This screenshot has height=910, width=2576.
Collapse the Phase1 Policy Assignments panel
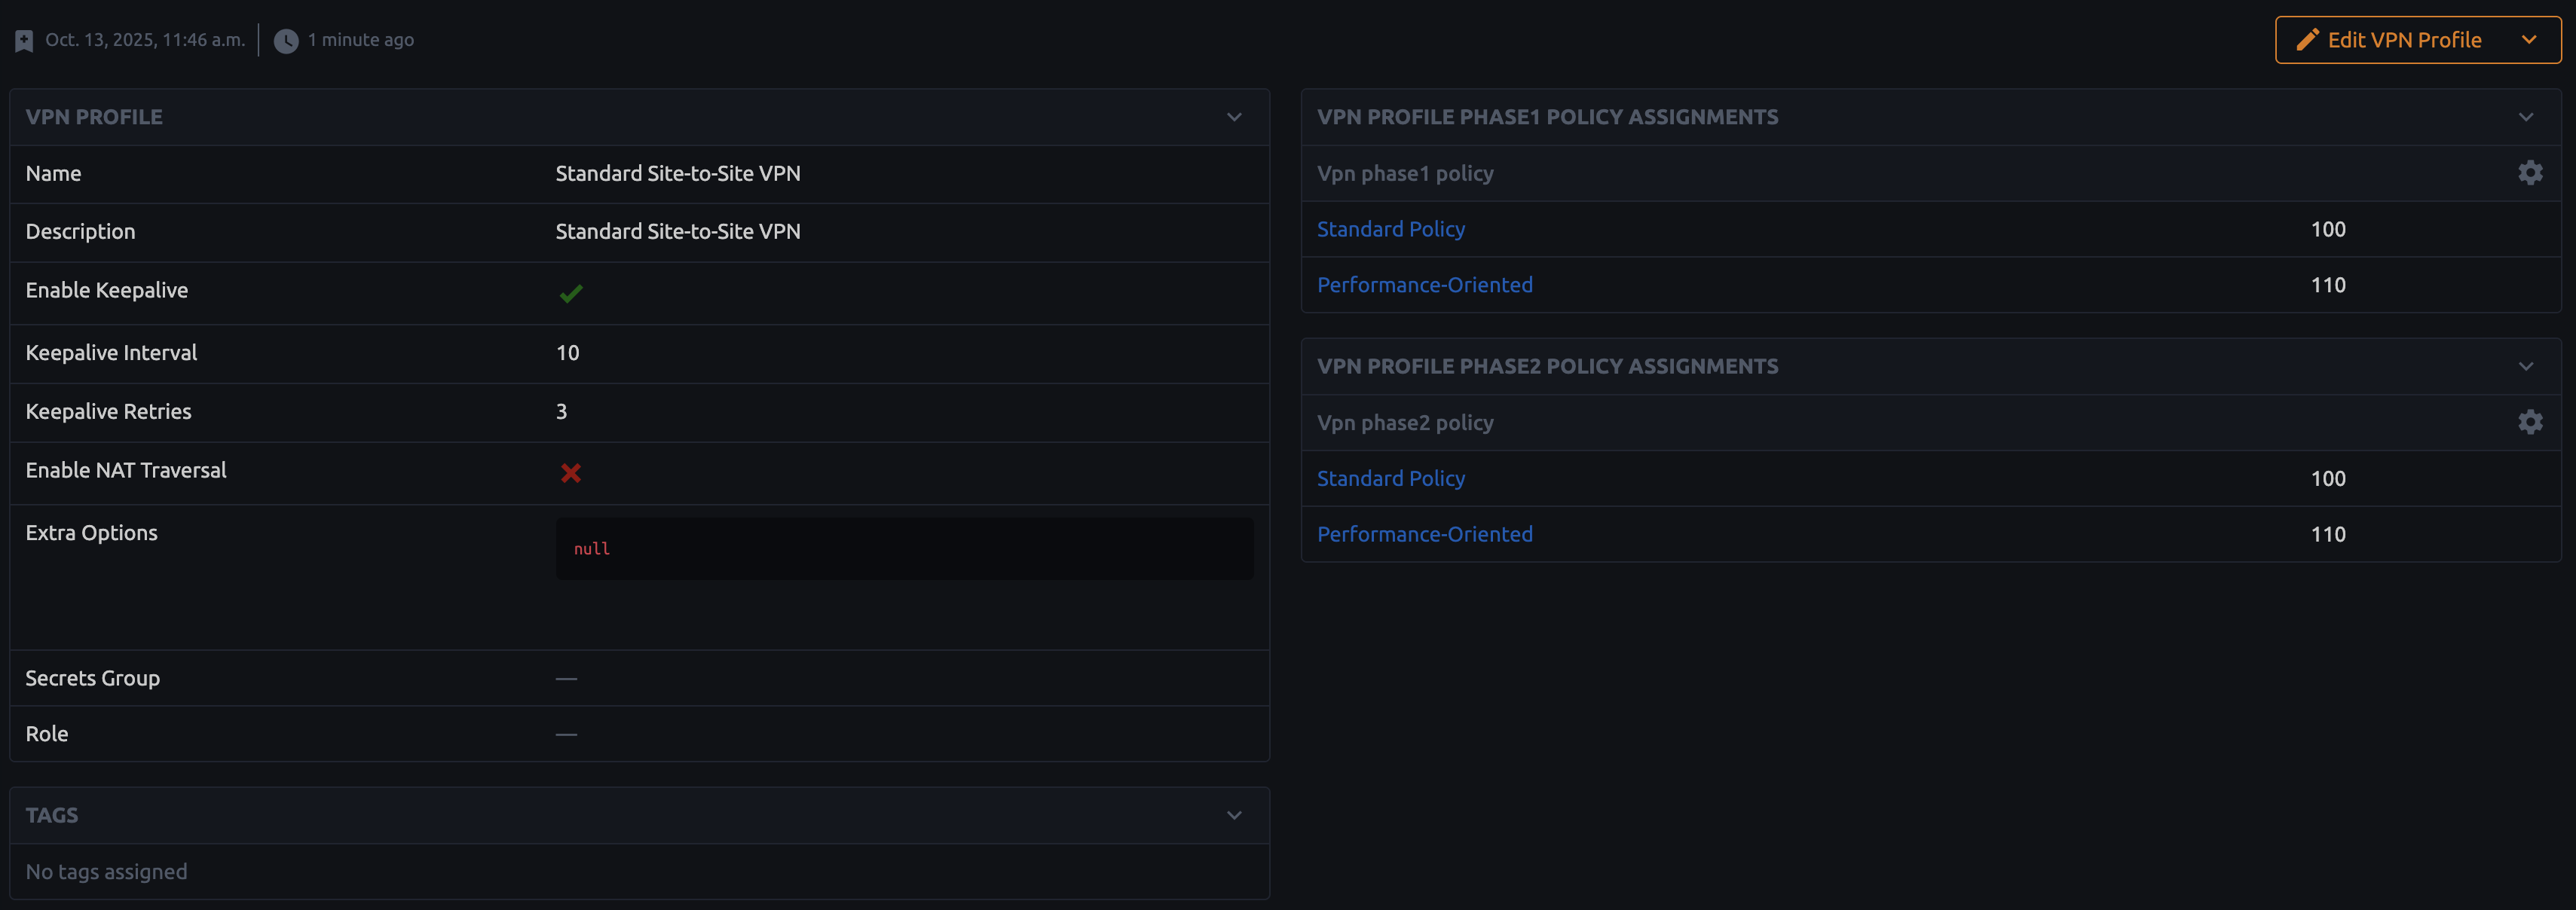(x=2528, y=115)
